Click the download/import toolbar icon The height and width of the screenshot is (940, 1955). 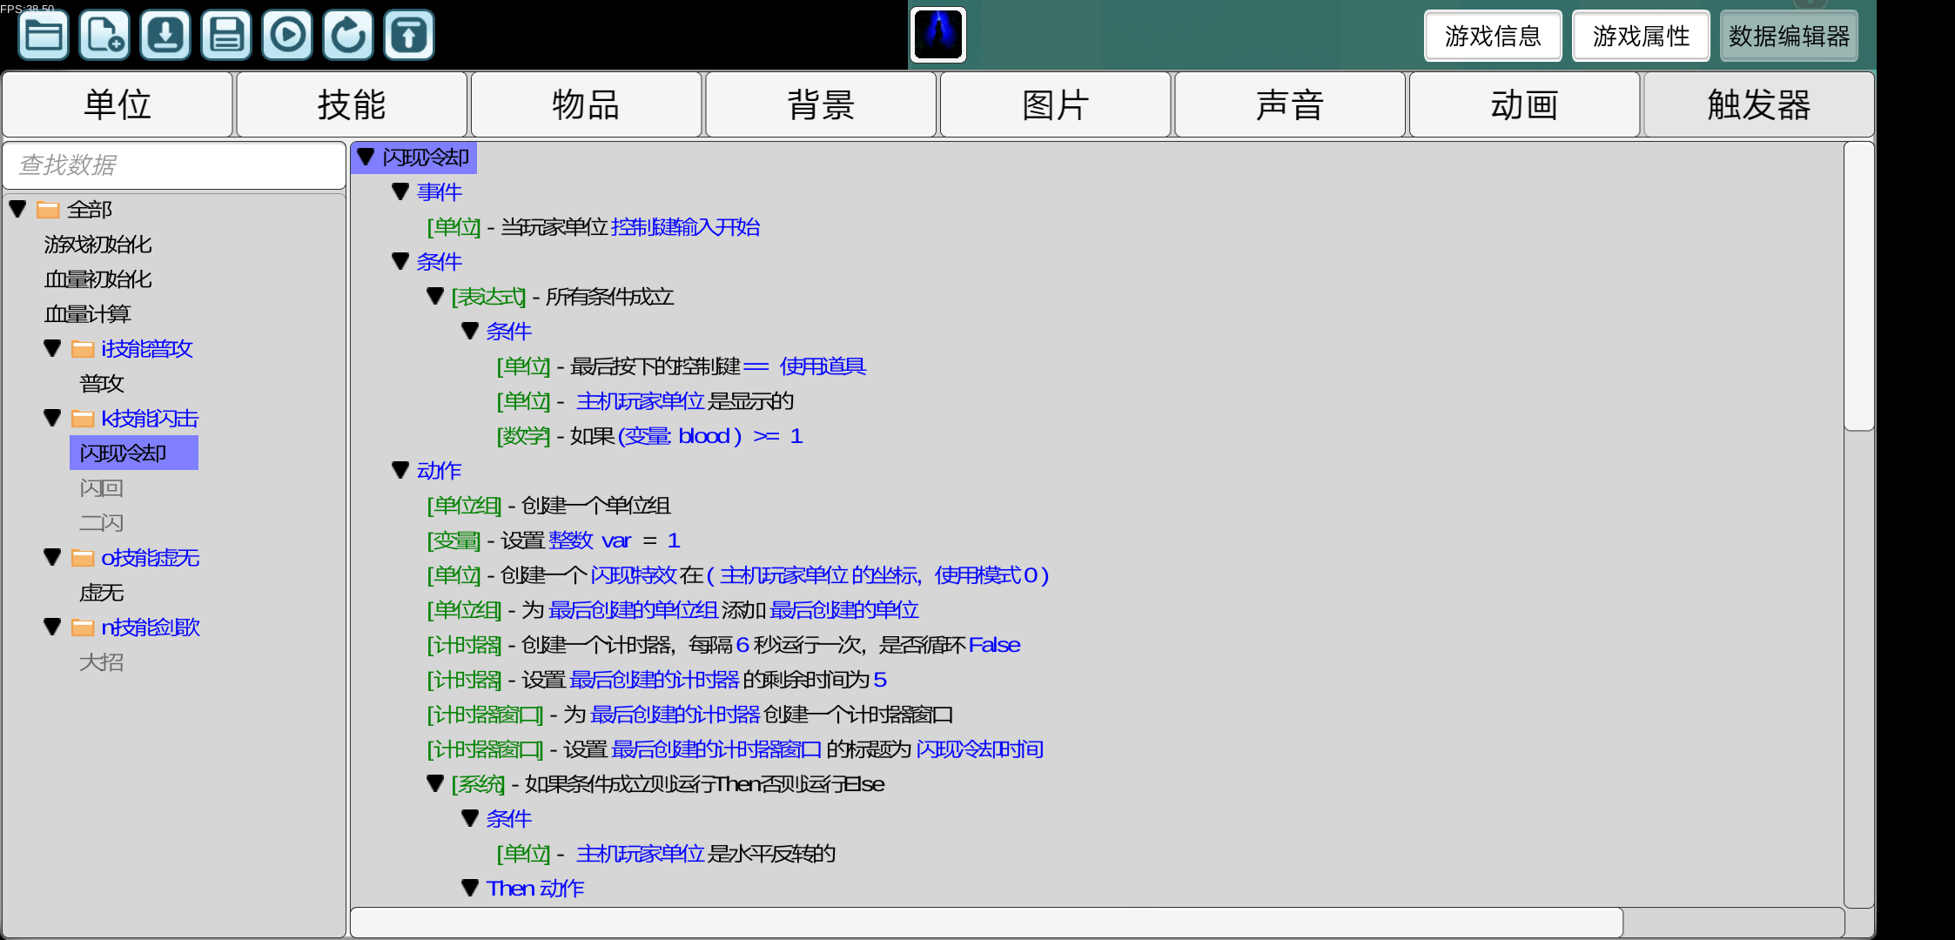pos(165,35)
